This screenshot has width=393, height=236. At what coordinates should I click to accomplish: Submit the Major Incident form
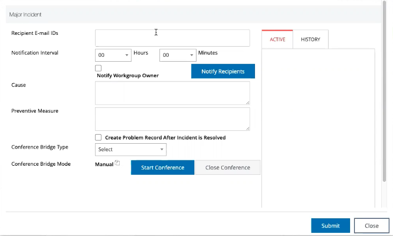point(330,226)
